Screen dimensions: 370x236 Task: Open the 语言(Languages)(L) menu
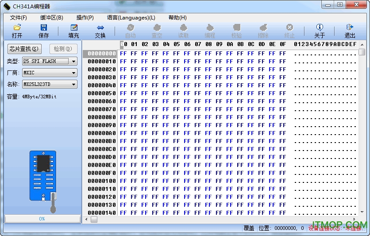(131, 18)
